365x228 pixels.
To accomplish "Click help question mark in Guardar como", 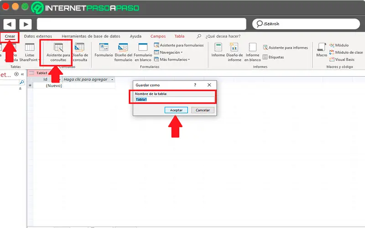I will 195,85.
